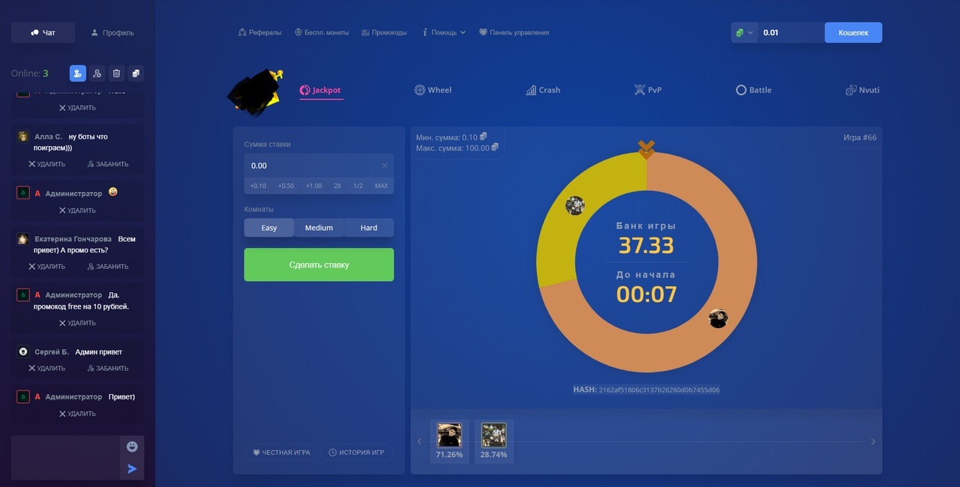960x487 pixels.
Task: Switch to the Hard room
Action: coord(369,228)
